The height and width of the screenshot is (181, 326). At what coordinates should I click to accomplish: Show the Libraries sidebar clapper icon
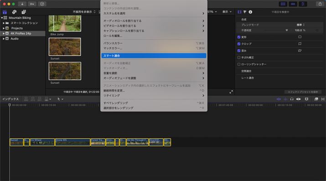coord(5,12)
